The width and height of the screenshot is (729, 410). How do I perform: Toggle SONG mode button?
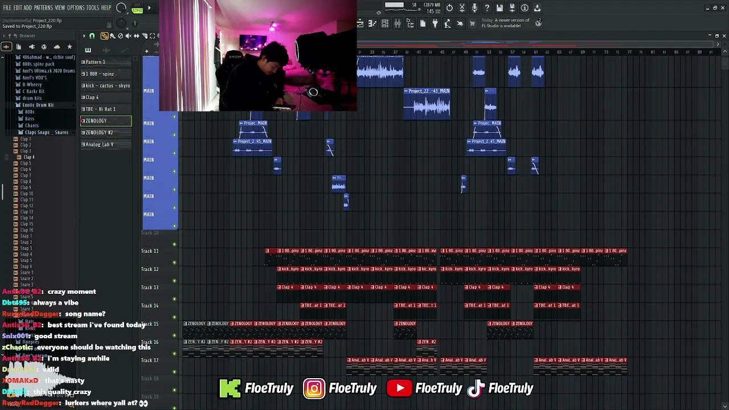137,10
